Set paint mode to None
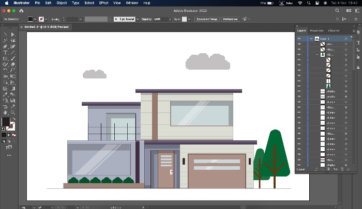362x209 pixels. 14,135
